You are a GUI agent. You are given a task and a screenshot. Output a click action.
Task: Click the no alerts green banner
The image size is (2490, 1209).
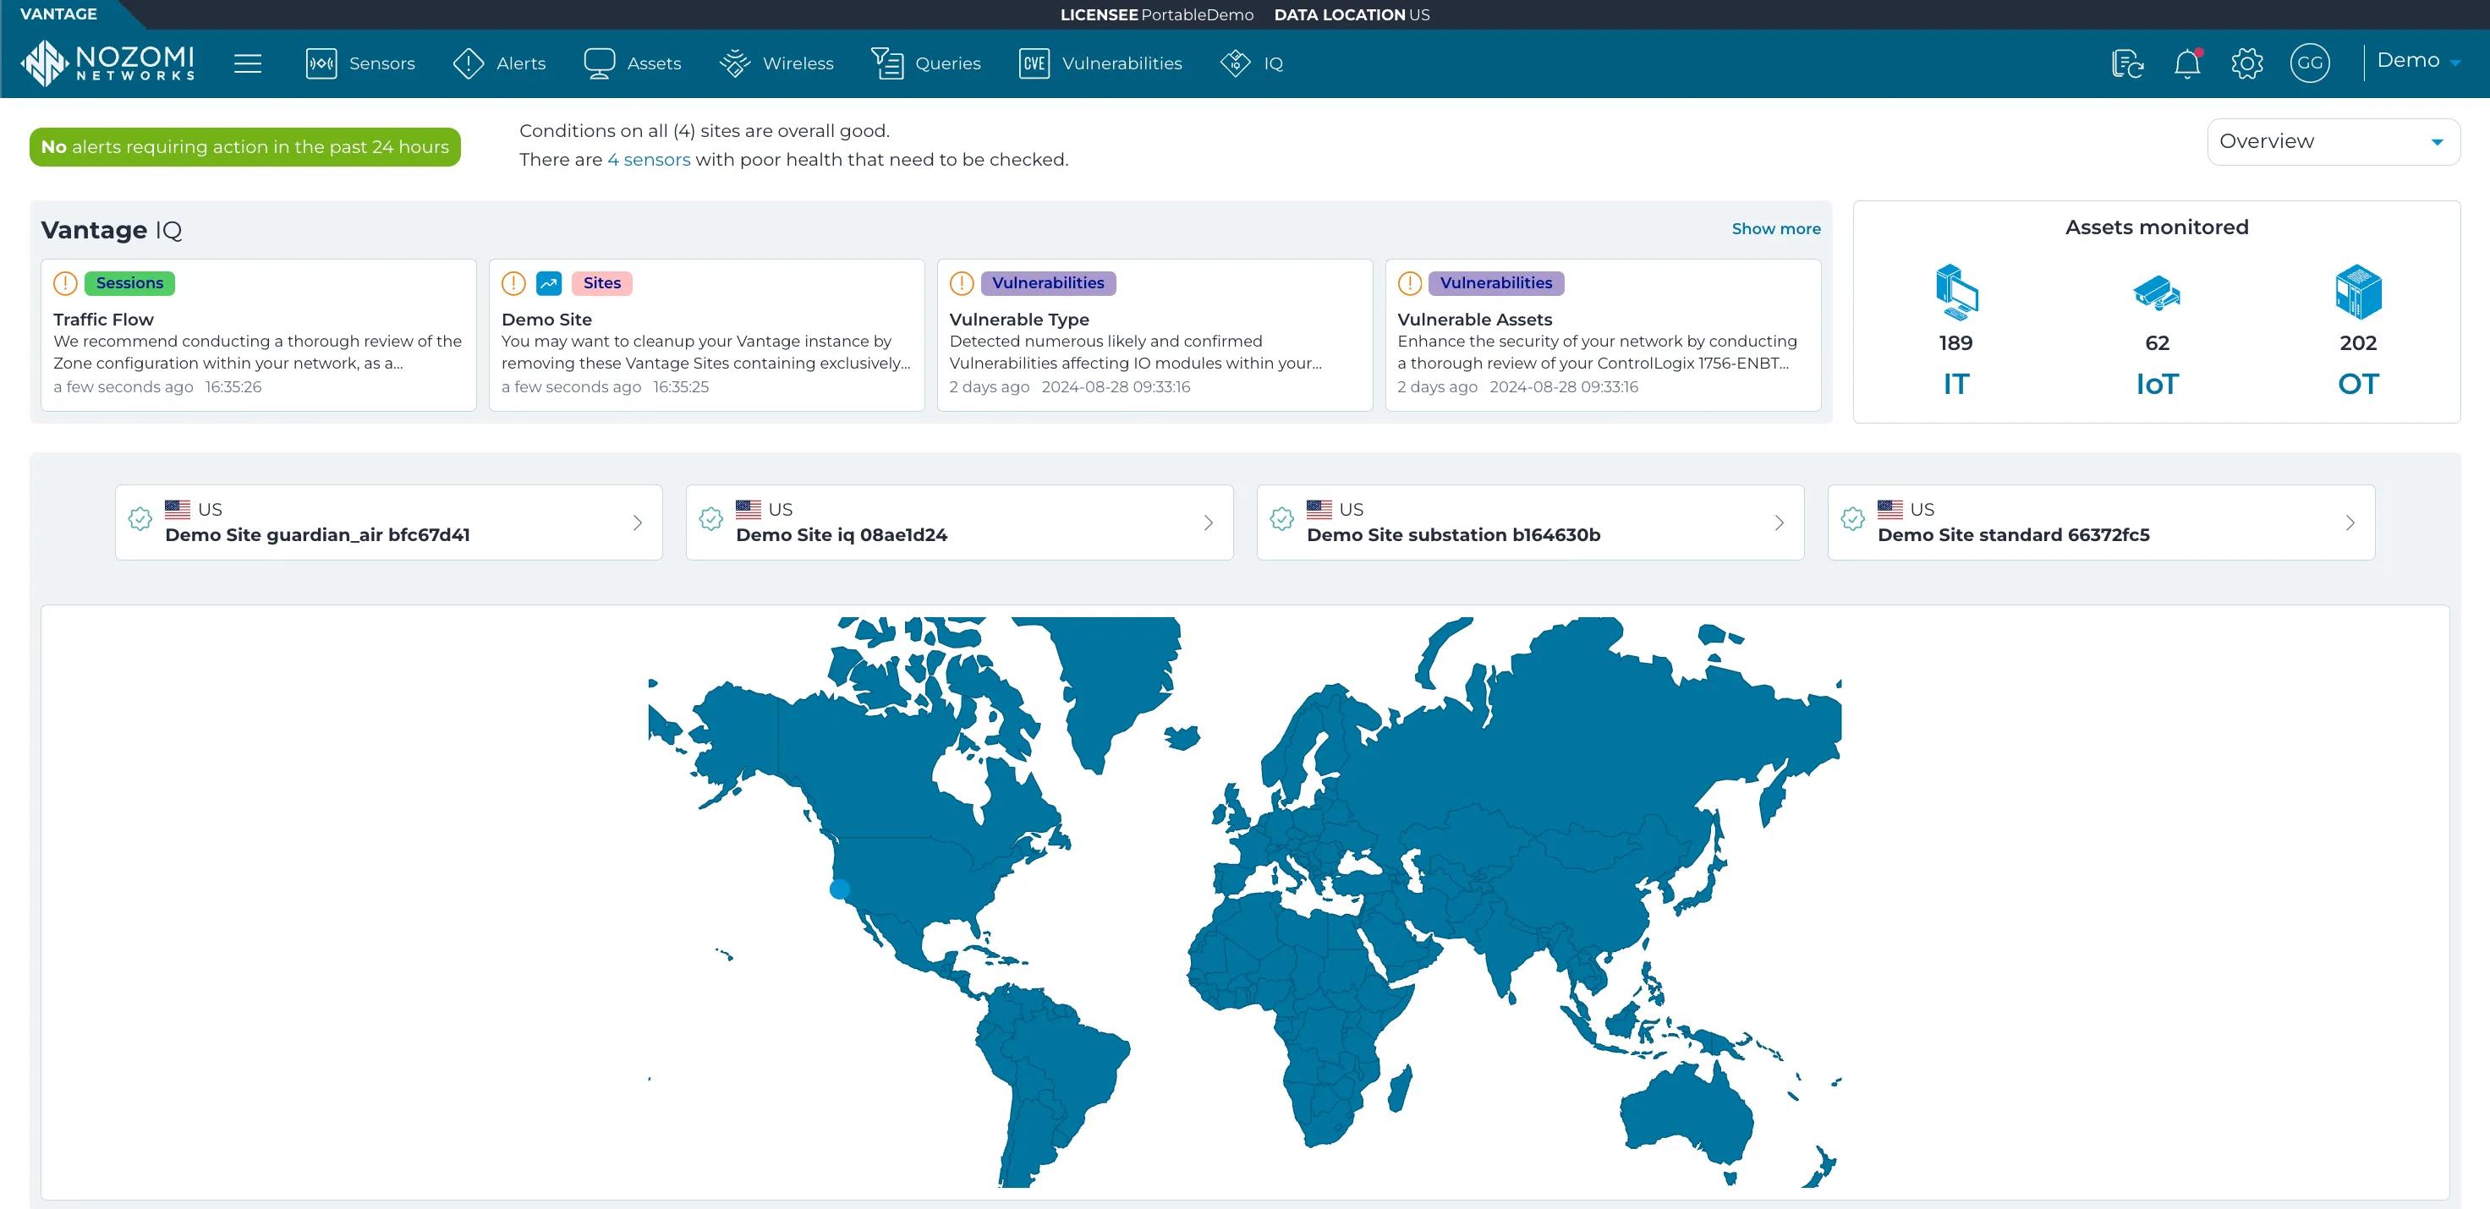point(245,147)
